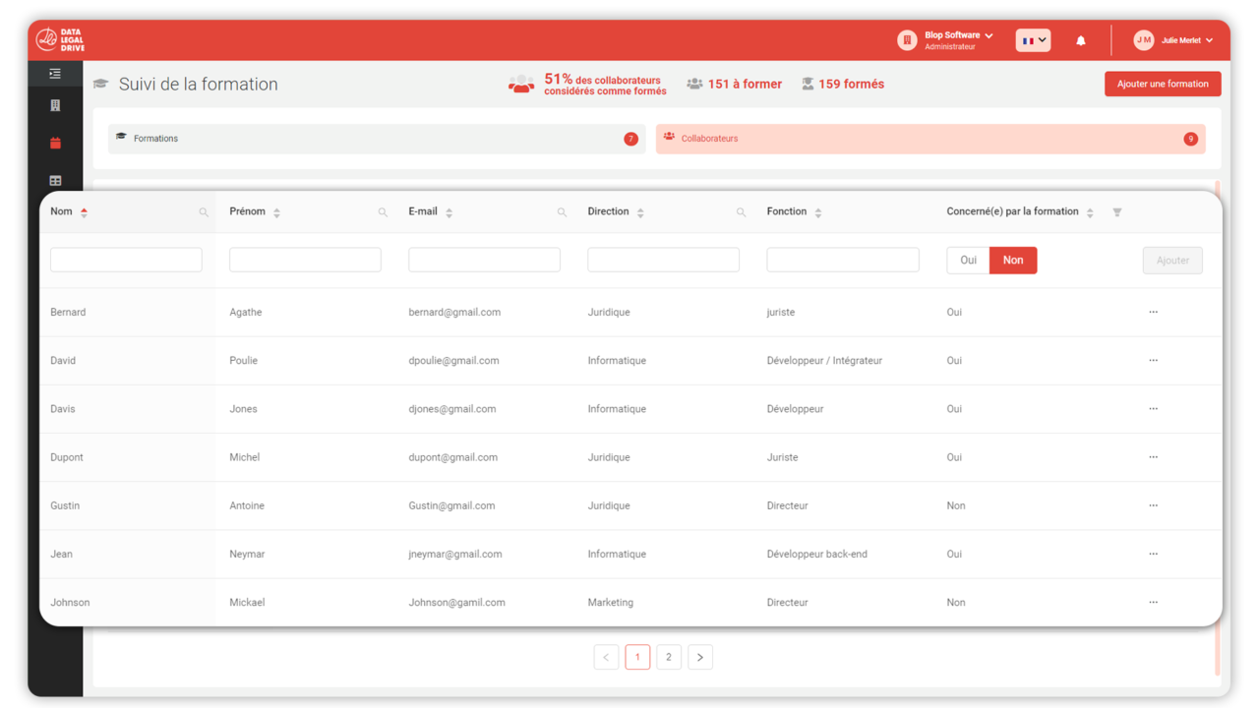Click the name cell Gustin
Screen dimensions: 1259x708
pyautogui.click(x=65, y=505)
